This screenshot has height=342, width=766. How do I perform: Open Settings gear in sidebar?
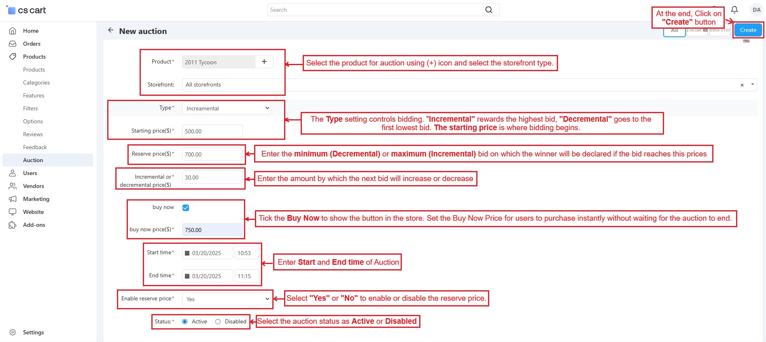pyautogui.click(x=13, y=332)
